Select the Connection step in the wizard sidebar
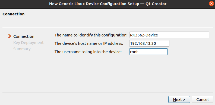The height and width of the screenshot is (105, 215). pyautogui.click(x=24, y=36)
